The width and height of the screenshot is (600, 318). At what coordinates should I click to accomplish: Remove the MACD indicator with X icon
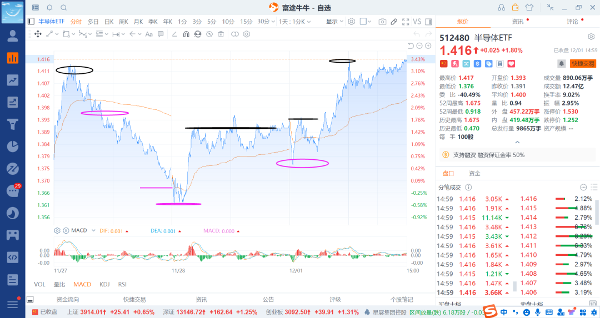(x=66, y=230)
